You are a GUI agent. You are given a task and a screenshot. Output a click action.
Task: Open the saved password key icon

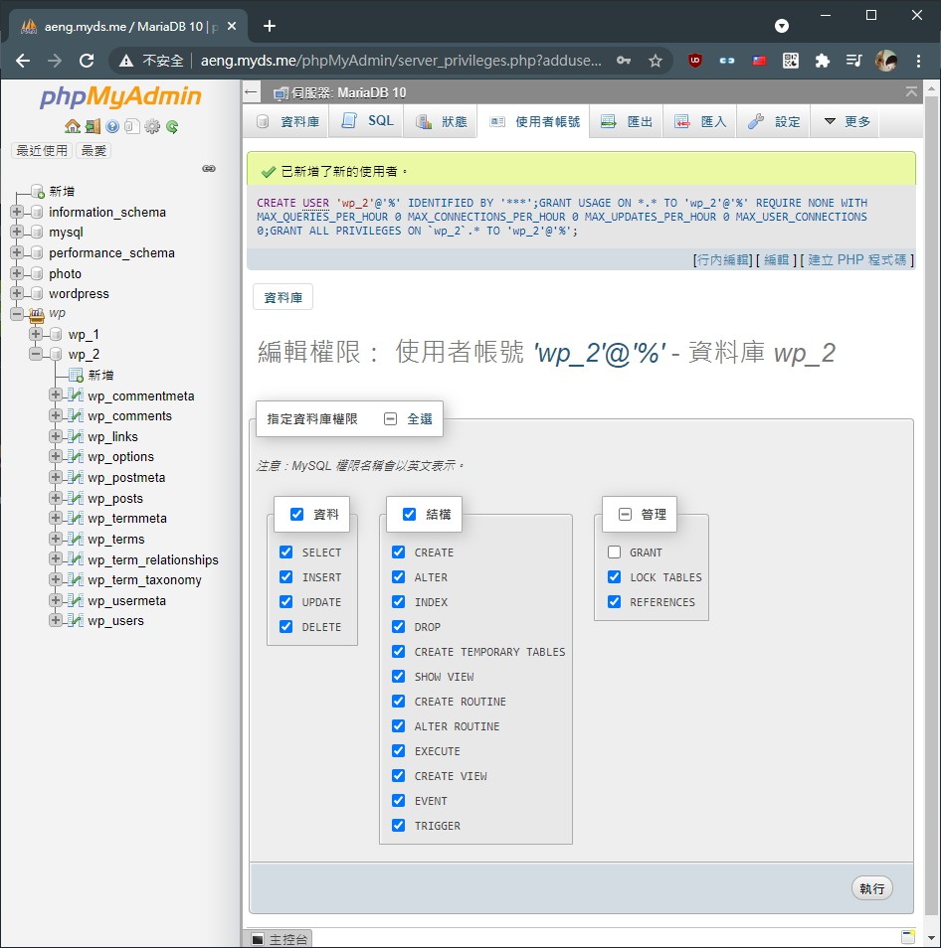(624, 61)
